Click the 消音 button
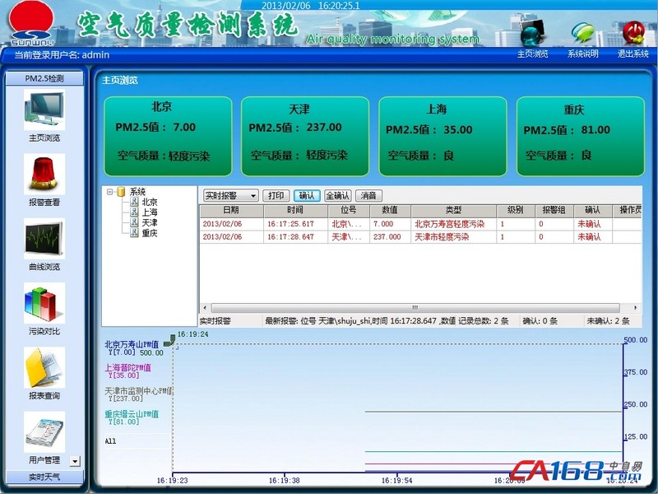658x494 pixels. (x=368, y=196)
